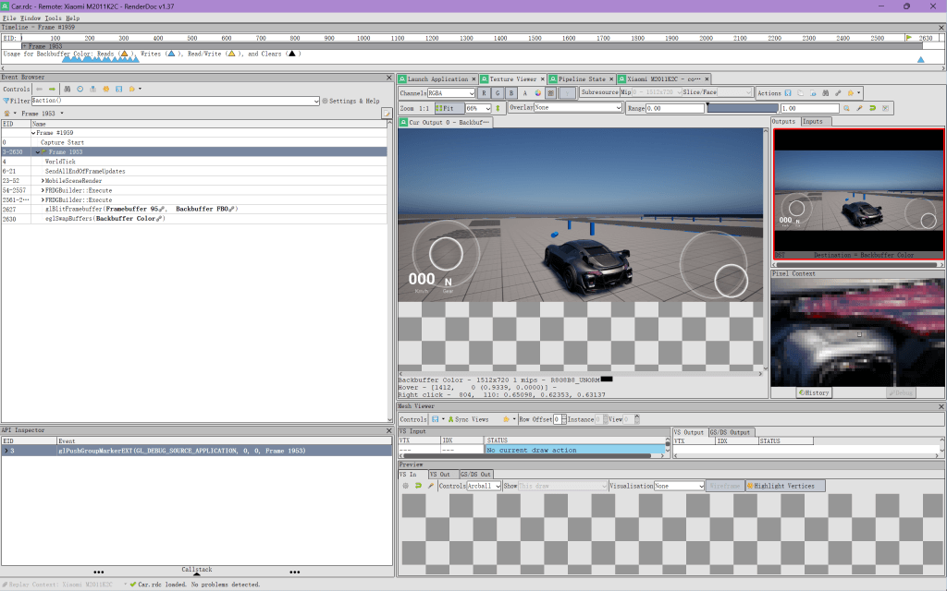Viewport: 947px width, 591px height.
Task: Click the History button under Pixel Context
Action: click(x=814, y=392)
